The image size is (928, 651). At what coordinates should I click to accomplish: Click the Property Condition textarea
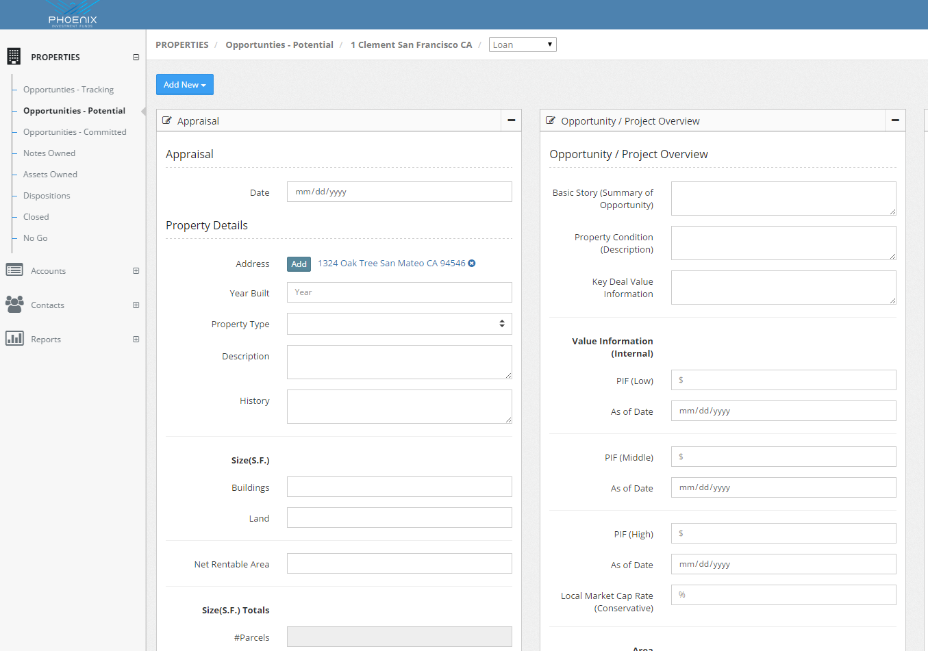[x=783, y=243]
